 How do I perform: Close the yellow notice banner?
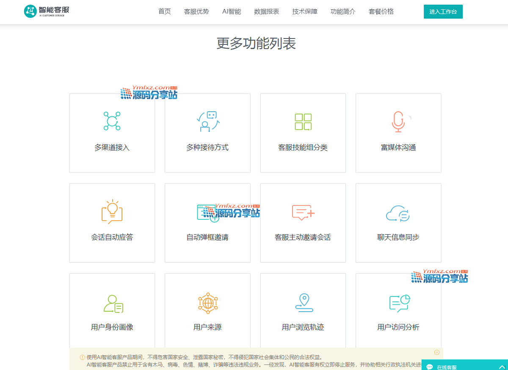[437, 352]
